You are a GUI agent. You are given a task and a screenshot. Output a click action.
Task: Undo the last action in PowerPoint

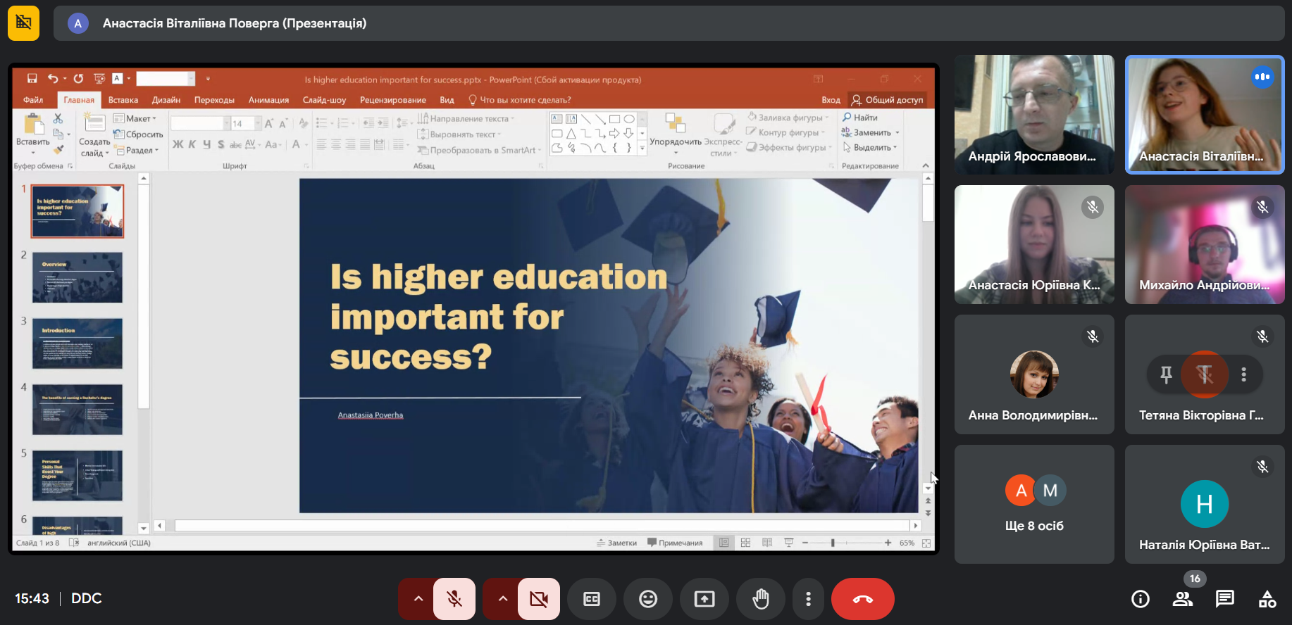point(53,79)
